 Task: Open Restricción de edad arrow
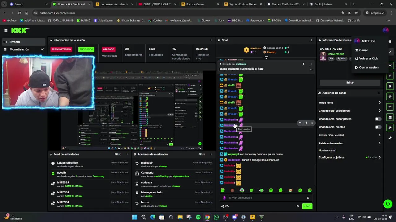pyautogui.click(x=380, y=135)
